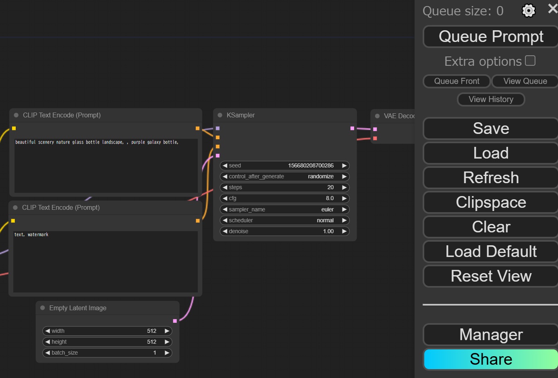
Task: Open View Queue list
Action: coord(525,81)
